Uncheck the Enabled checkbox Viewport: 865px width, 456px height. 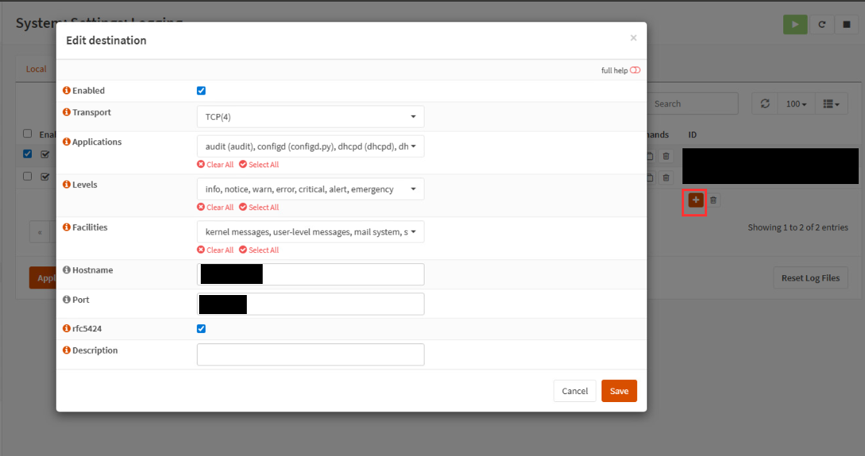point(202,91)
